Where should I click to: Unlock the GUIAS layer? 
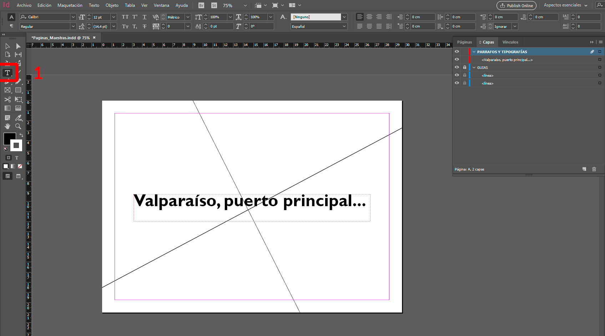coord(464,67)
